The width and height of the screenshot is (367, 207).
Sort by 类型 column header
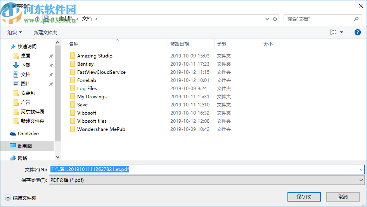[222, 44]
